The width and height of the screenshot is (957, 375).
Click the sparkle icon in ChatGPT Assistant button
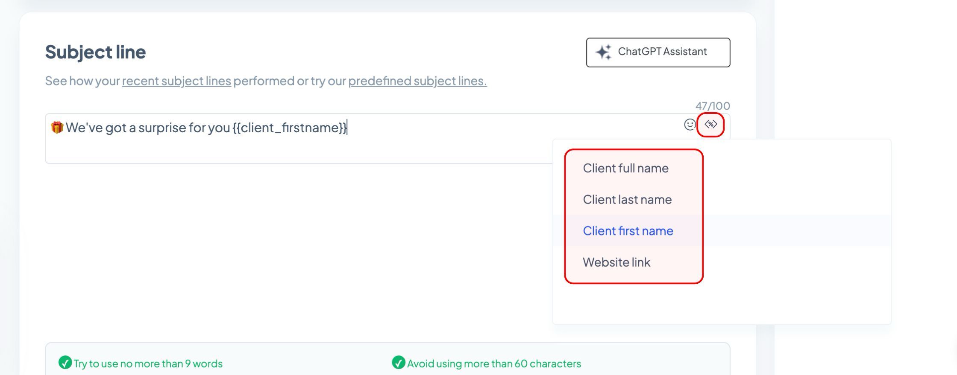(x=603, y=52)
